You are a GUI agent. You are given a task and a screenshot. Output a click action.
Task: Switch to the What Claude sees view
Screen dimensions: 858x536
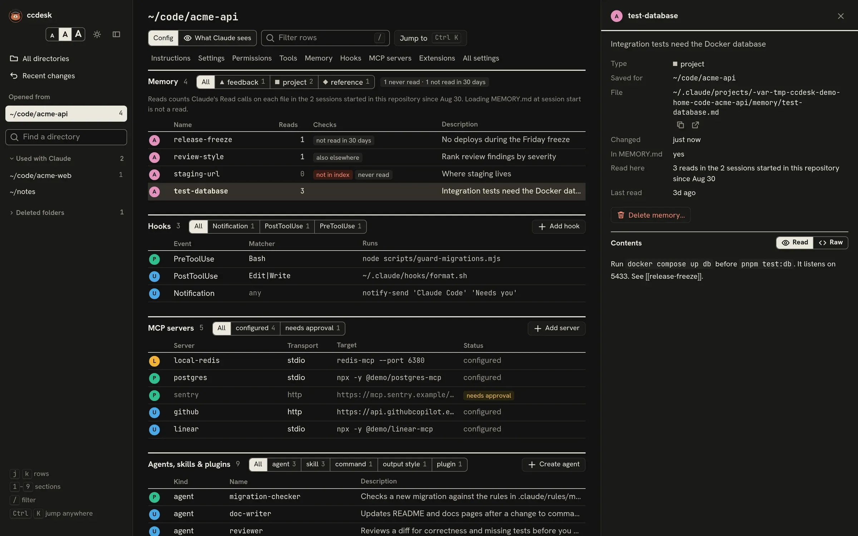[x=217, y=38]
